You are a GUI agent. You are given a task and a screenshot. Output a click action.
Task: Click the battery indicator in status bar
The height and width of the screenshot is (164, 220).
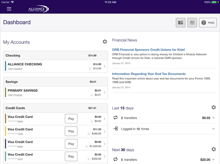pyautogui.click(x=214, y=2)
